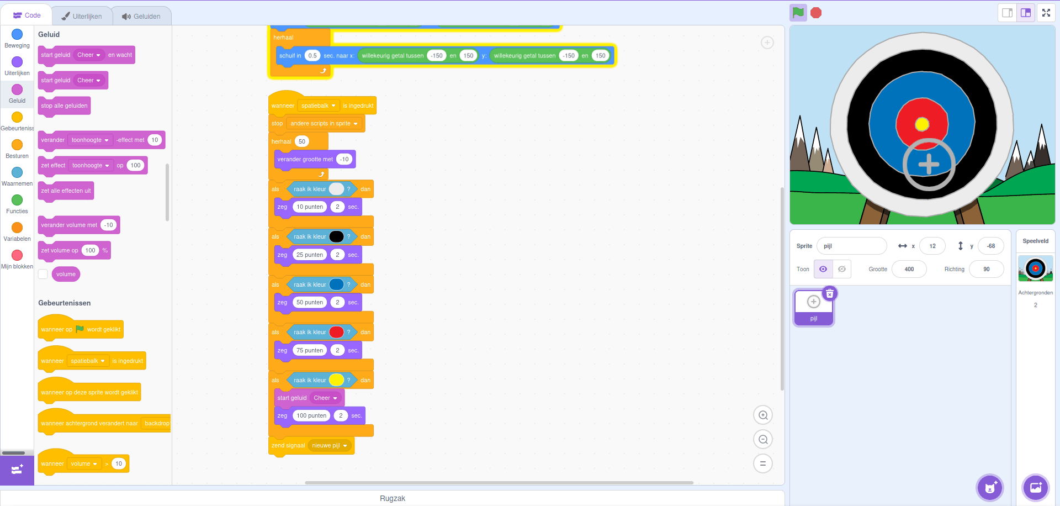This screenshot has height=506, width=1060.
Task: Pick the red color in 'raak ik kleur' block
Action: click(x=336, y=332)
